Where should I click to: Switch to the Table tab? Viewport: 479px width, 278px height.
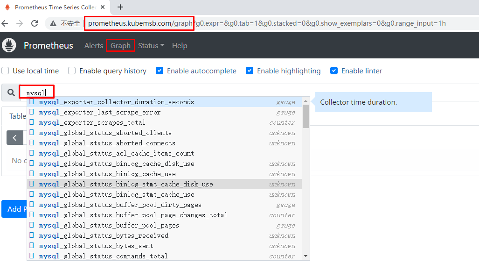pyautogui.click(x=18, y=116)
